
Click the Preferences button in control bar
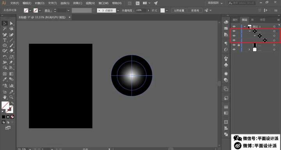195,11
